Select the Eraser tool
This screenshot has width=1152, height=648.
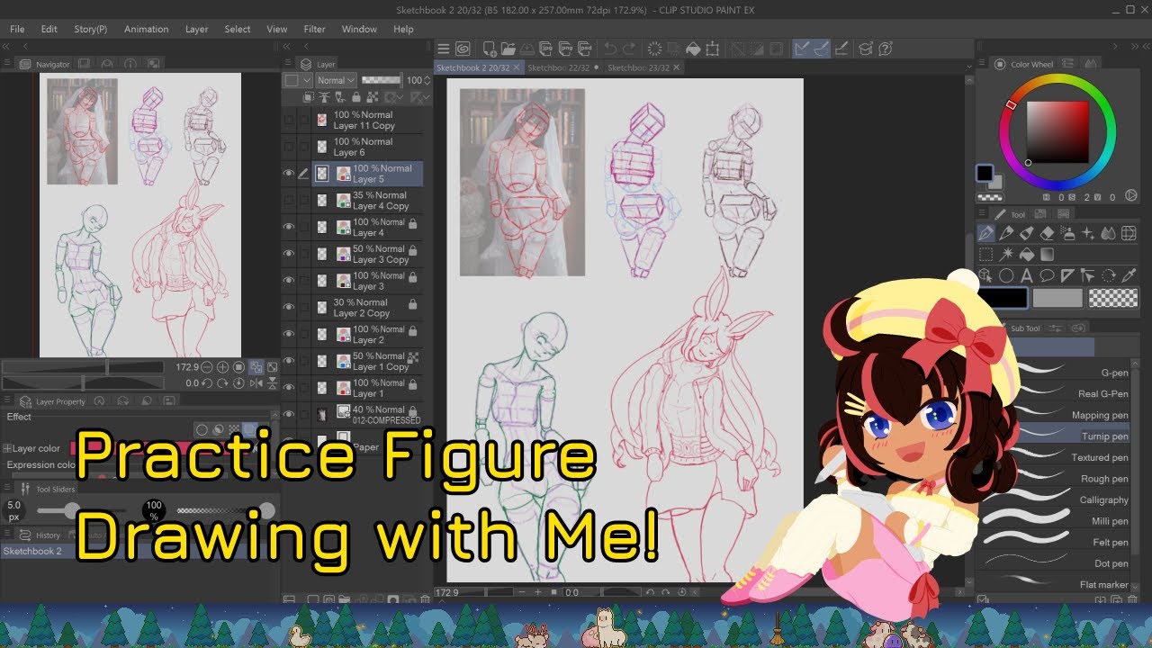[x=1047, y=233]
